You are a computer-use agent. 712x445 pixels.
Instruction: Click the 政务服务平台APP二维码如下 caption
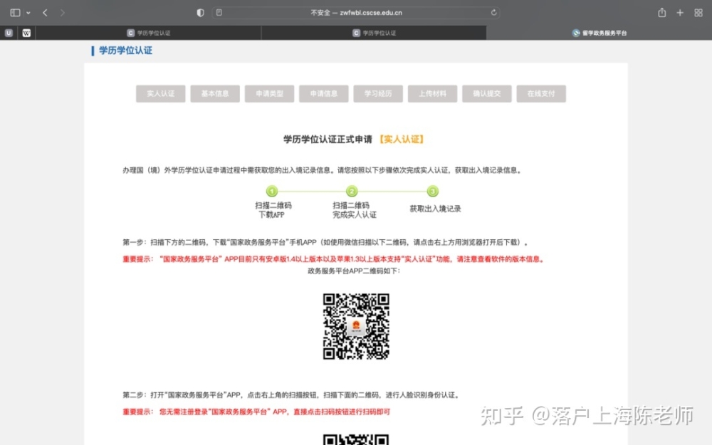coord(354,271)
